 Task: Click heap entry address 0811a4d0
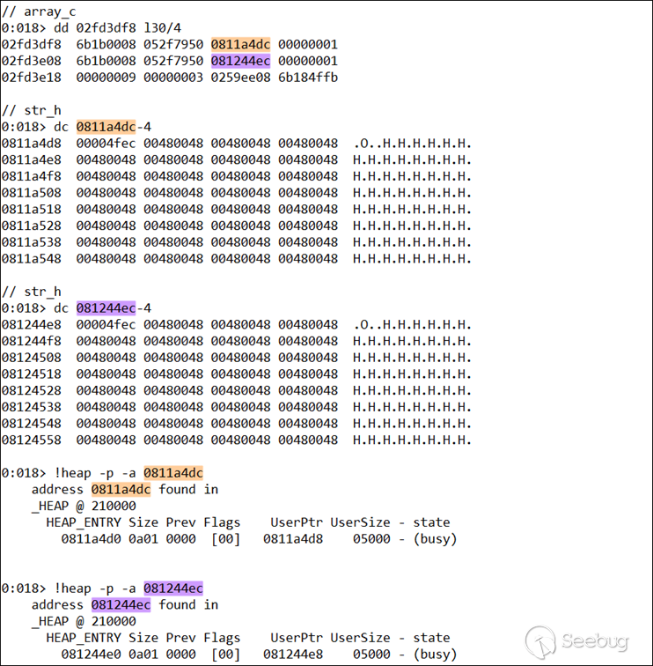(92, 539)
